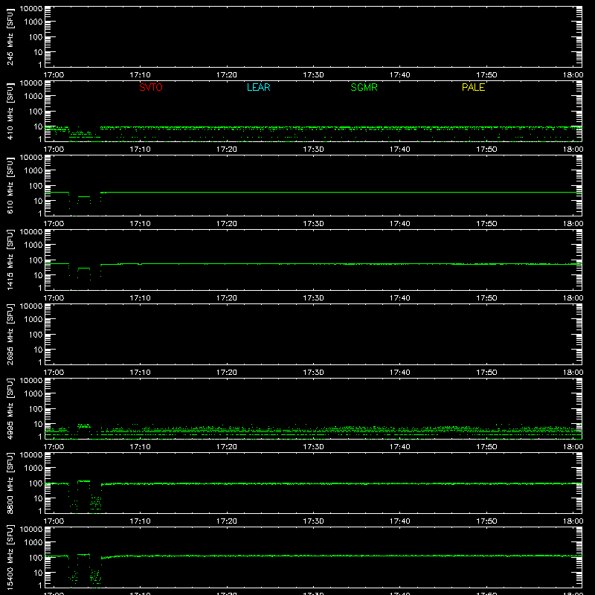The image size is (595, 595).
Task: Click 17:00 time label under 8800 MHz panel
Action: [x=54, y=521]
